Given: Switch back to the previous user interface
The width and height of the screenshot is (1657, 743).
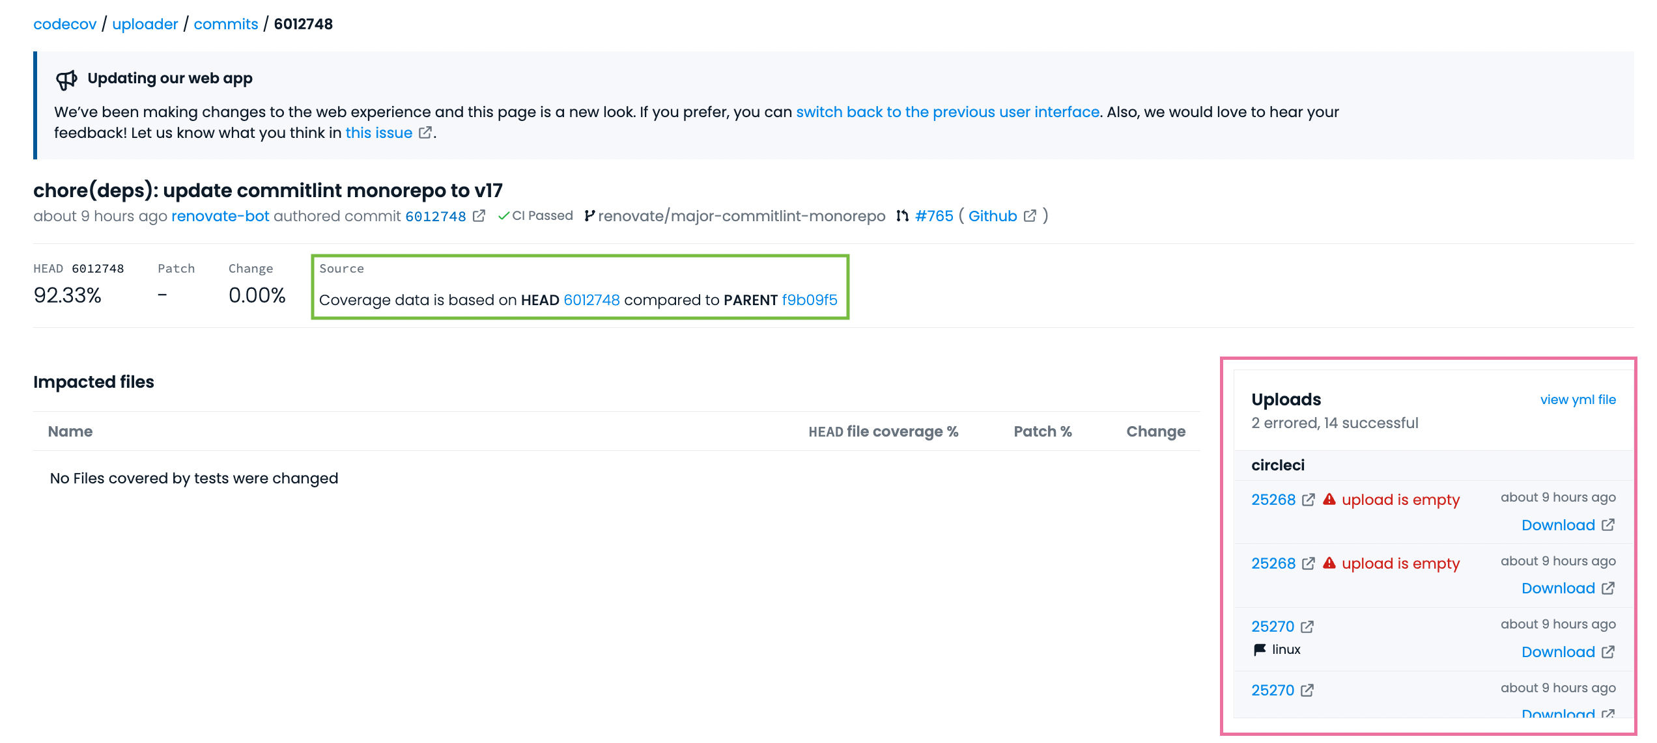Looking at the screenshot, I should coord(947,112).
